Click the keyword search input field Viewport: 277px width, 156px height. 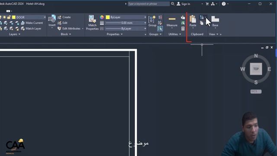148,4
